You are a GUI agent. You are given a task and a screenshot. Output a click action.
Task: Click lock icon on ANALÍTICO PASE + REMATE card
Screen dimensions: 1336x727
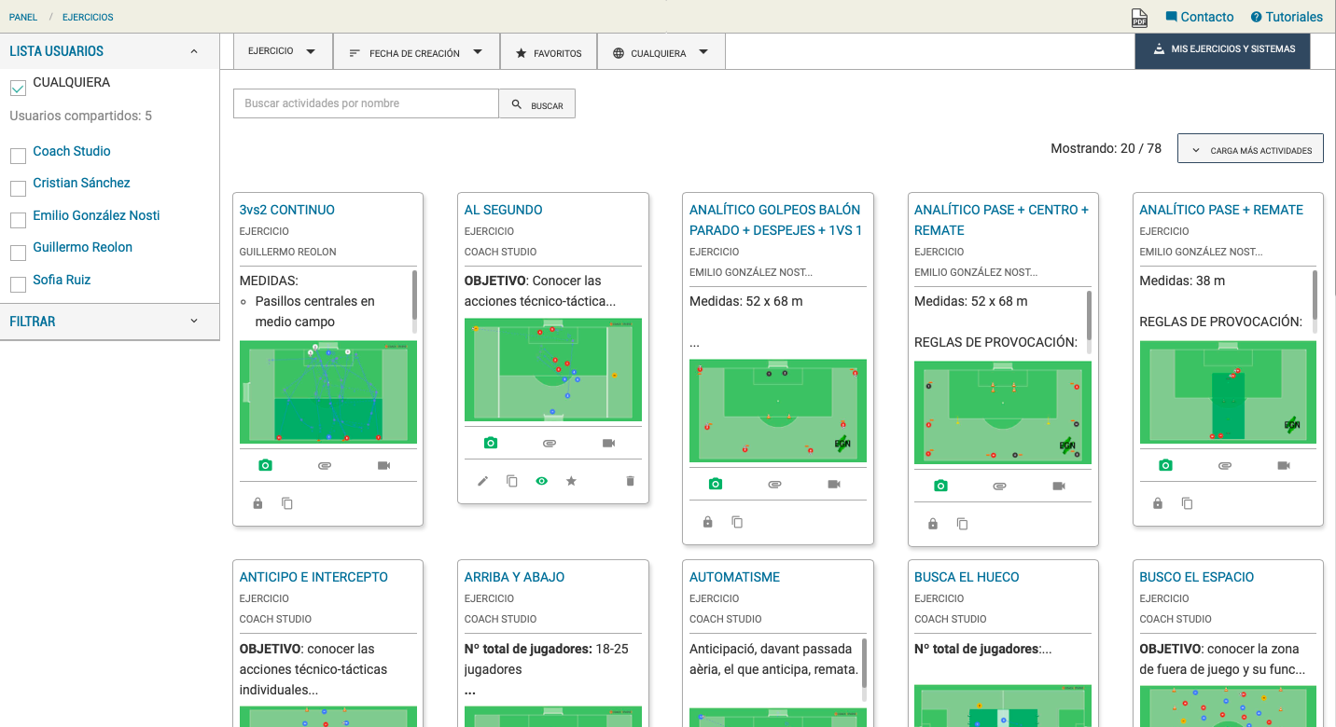click(x=1158, y=503)
